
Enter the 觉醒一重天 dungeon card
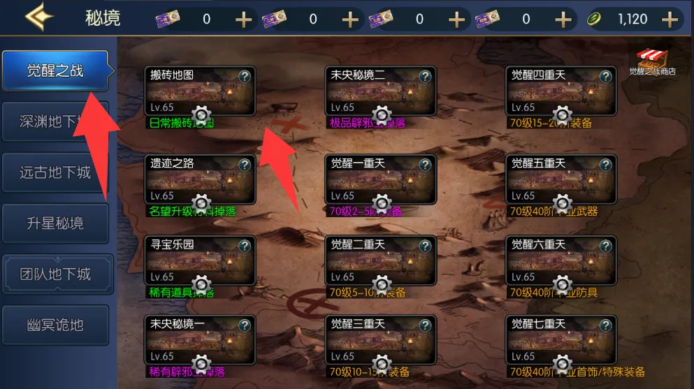coord(381,179)
